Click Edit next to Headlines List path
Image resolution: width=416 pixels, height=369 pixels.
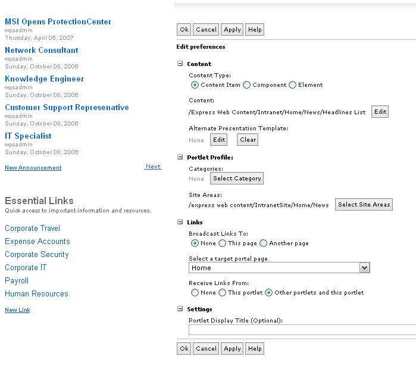[x=380, y=112]
